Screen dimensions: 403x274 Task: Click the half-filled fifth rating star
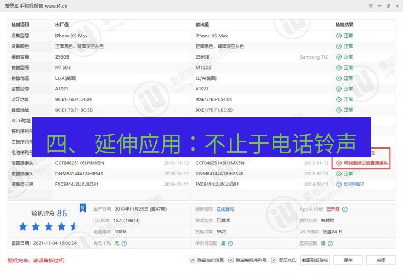(x=73, y=226)
